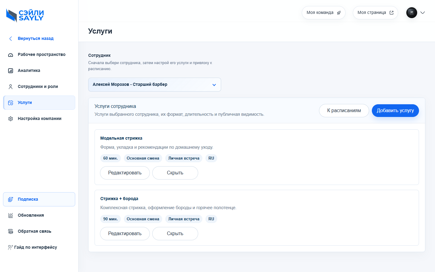Open the Обновления chart icon
Screen dimensions: 435x272
pos(11,215)
